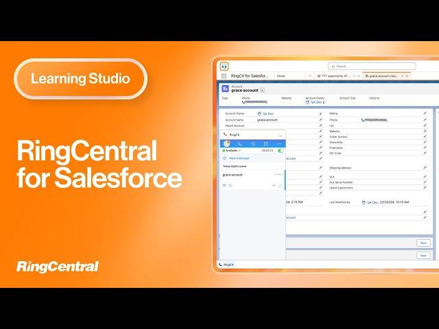439x329 pixels.
Task: Close the grace account tab
Action: pyautogui.click(x=407, y=76)
